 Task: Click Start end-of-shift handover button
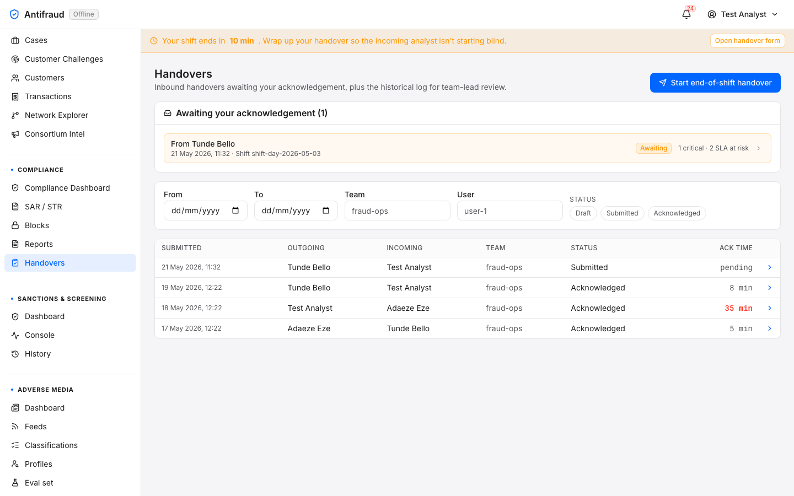[x=715, y=83]
